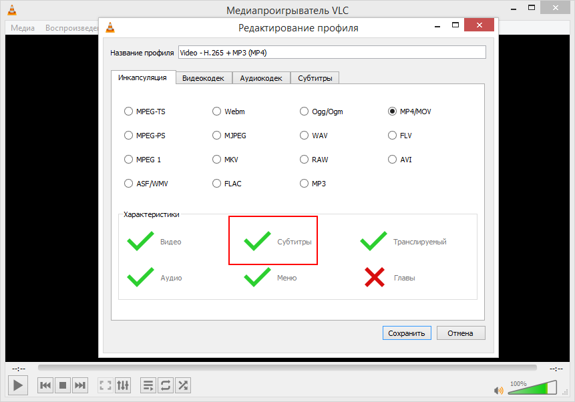The height and width of the screenshot is (402, 575).
Task: Close the Редактирование профиля dialog
Action: coord(479,25)
